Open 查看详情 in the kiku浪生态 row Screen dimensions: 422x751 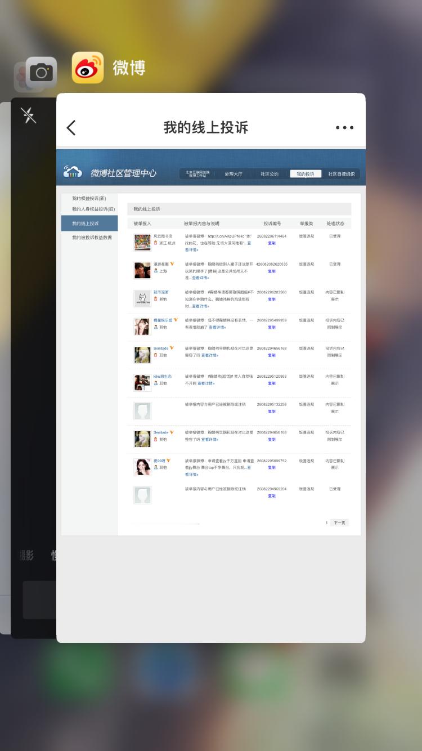[x=206, y=383]
